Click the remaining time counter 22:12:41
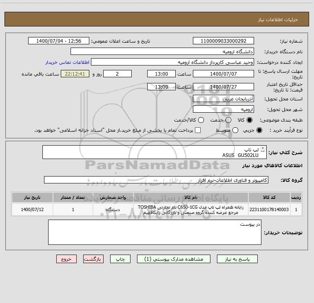This screenshot has height=303, width=314. click(75, 74)
